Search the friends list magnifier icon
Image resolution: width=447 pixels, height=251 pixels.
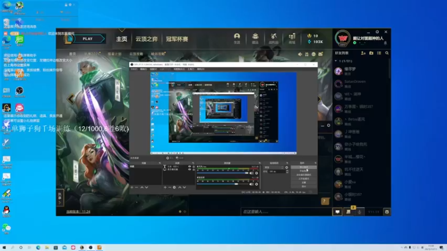(387, 53)
